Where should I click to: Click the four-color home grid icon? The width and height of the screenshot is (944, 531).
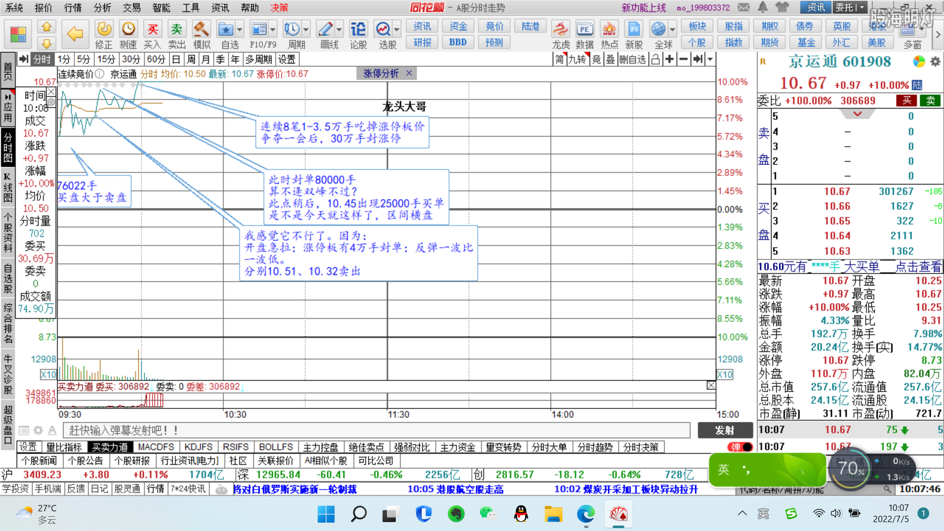coord(18,34)
